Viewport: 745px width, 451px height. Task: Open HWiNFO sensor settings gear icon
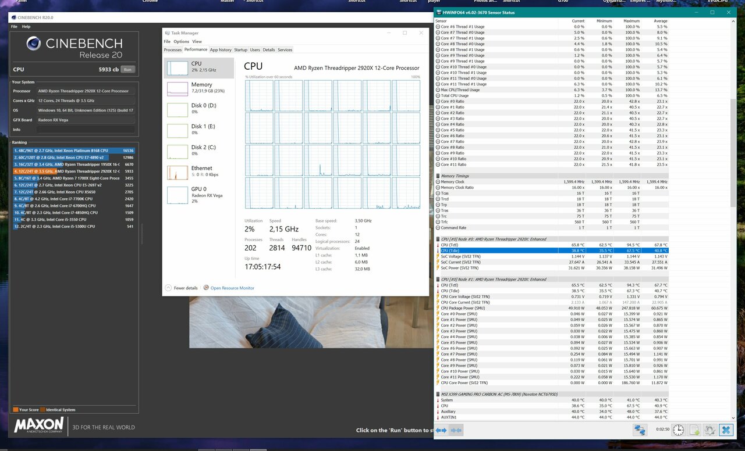(709, 430)
